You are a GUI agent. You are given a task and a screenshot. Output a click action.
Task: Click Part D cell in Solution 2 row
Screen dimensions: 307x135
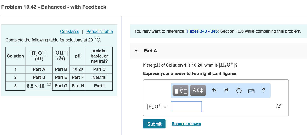click(x=39, y=77)
